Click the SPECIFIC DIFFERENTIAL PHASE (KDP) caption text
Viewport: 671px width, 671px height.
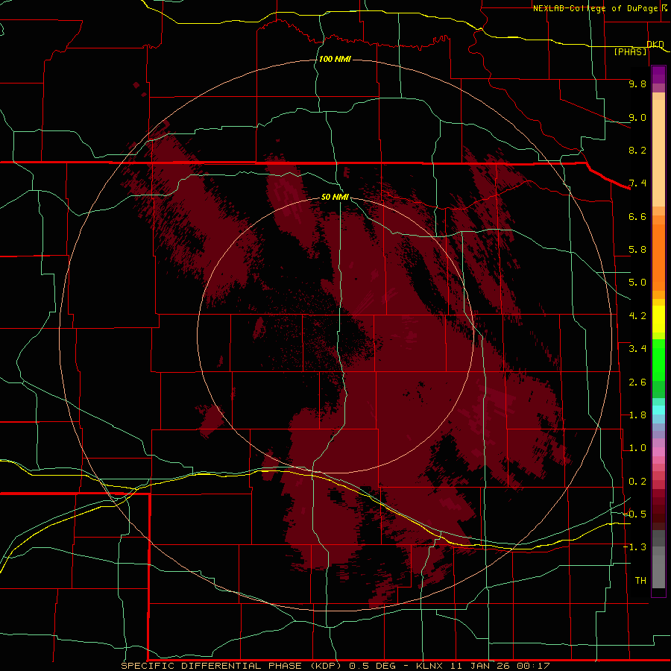click(x=233, y=666)
